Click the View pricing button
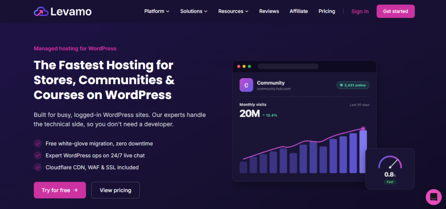This screenshot has height=209, width=446. click(x=115, y=190)
